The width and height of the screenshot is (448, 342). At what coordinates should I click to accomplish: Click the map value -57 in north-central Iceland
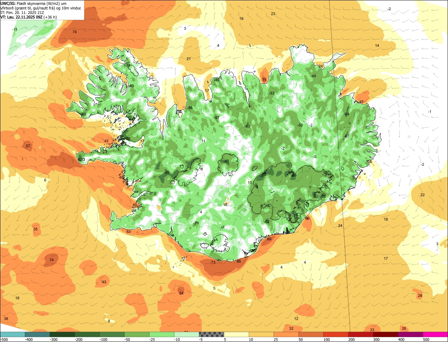(x=217, y=117)
